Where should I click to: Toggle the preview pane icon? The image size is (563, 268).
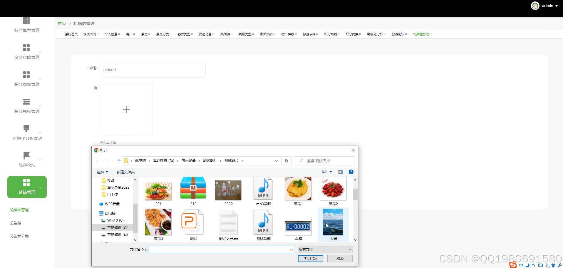(341, 172)
